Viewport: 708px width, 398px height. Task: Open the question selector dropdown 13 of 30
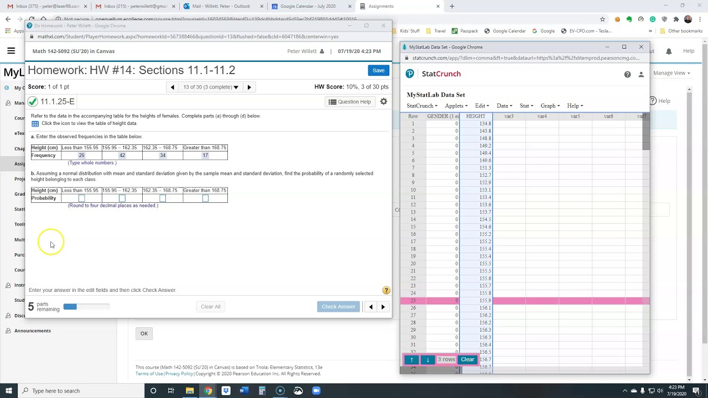(211, 87)
